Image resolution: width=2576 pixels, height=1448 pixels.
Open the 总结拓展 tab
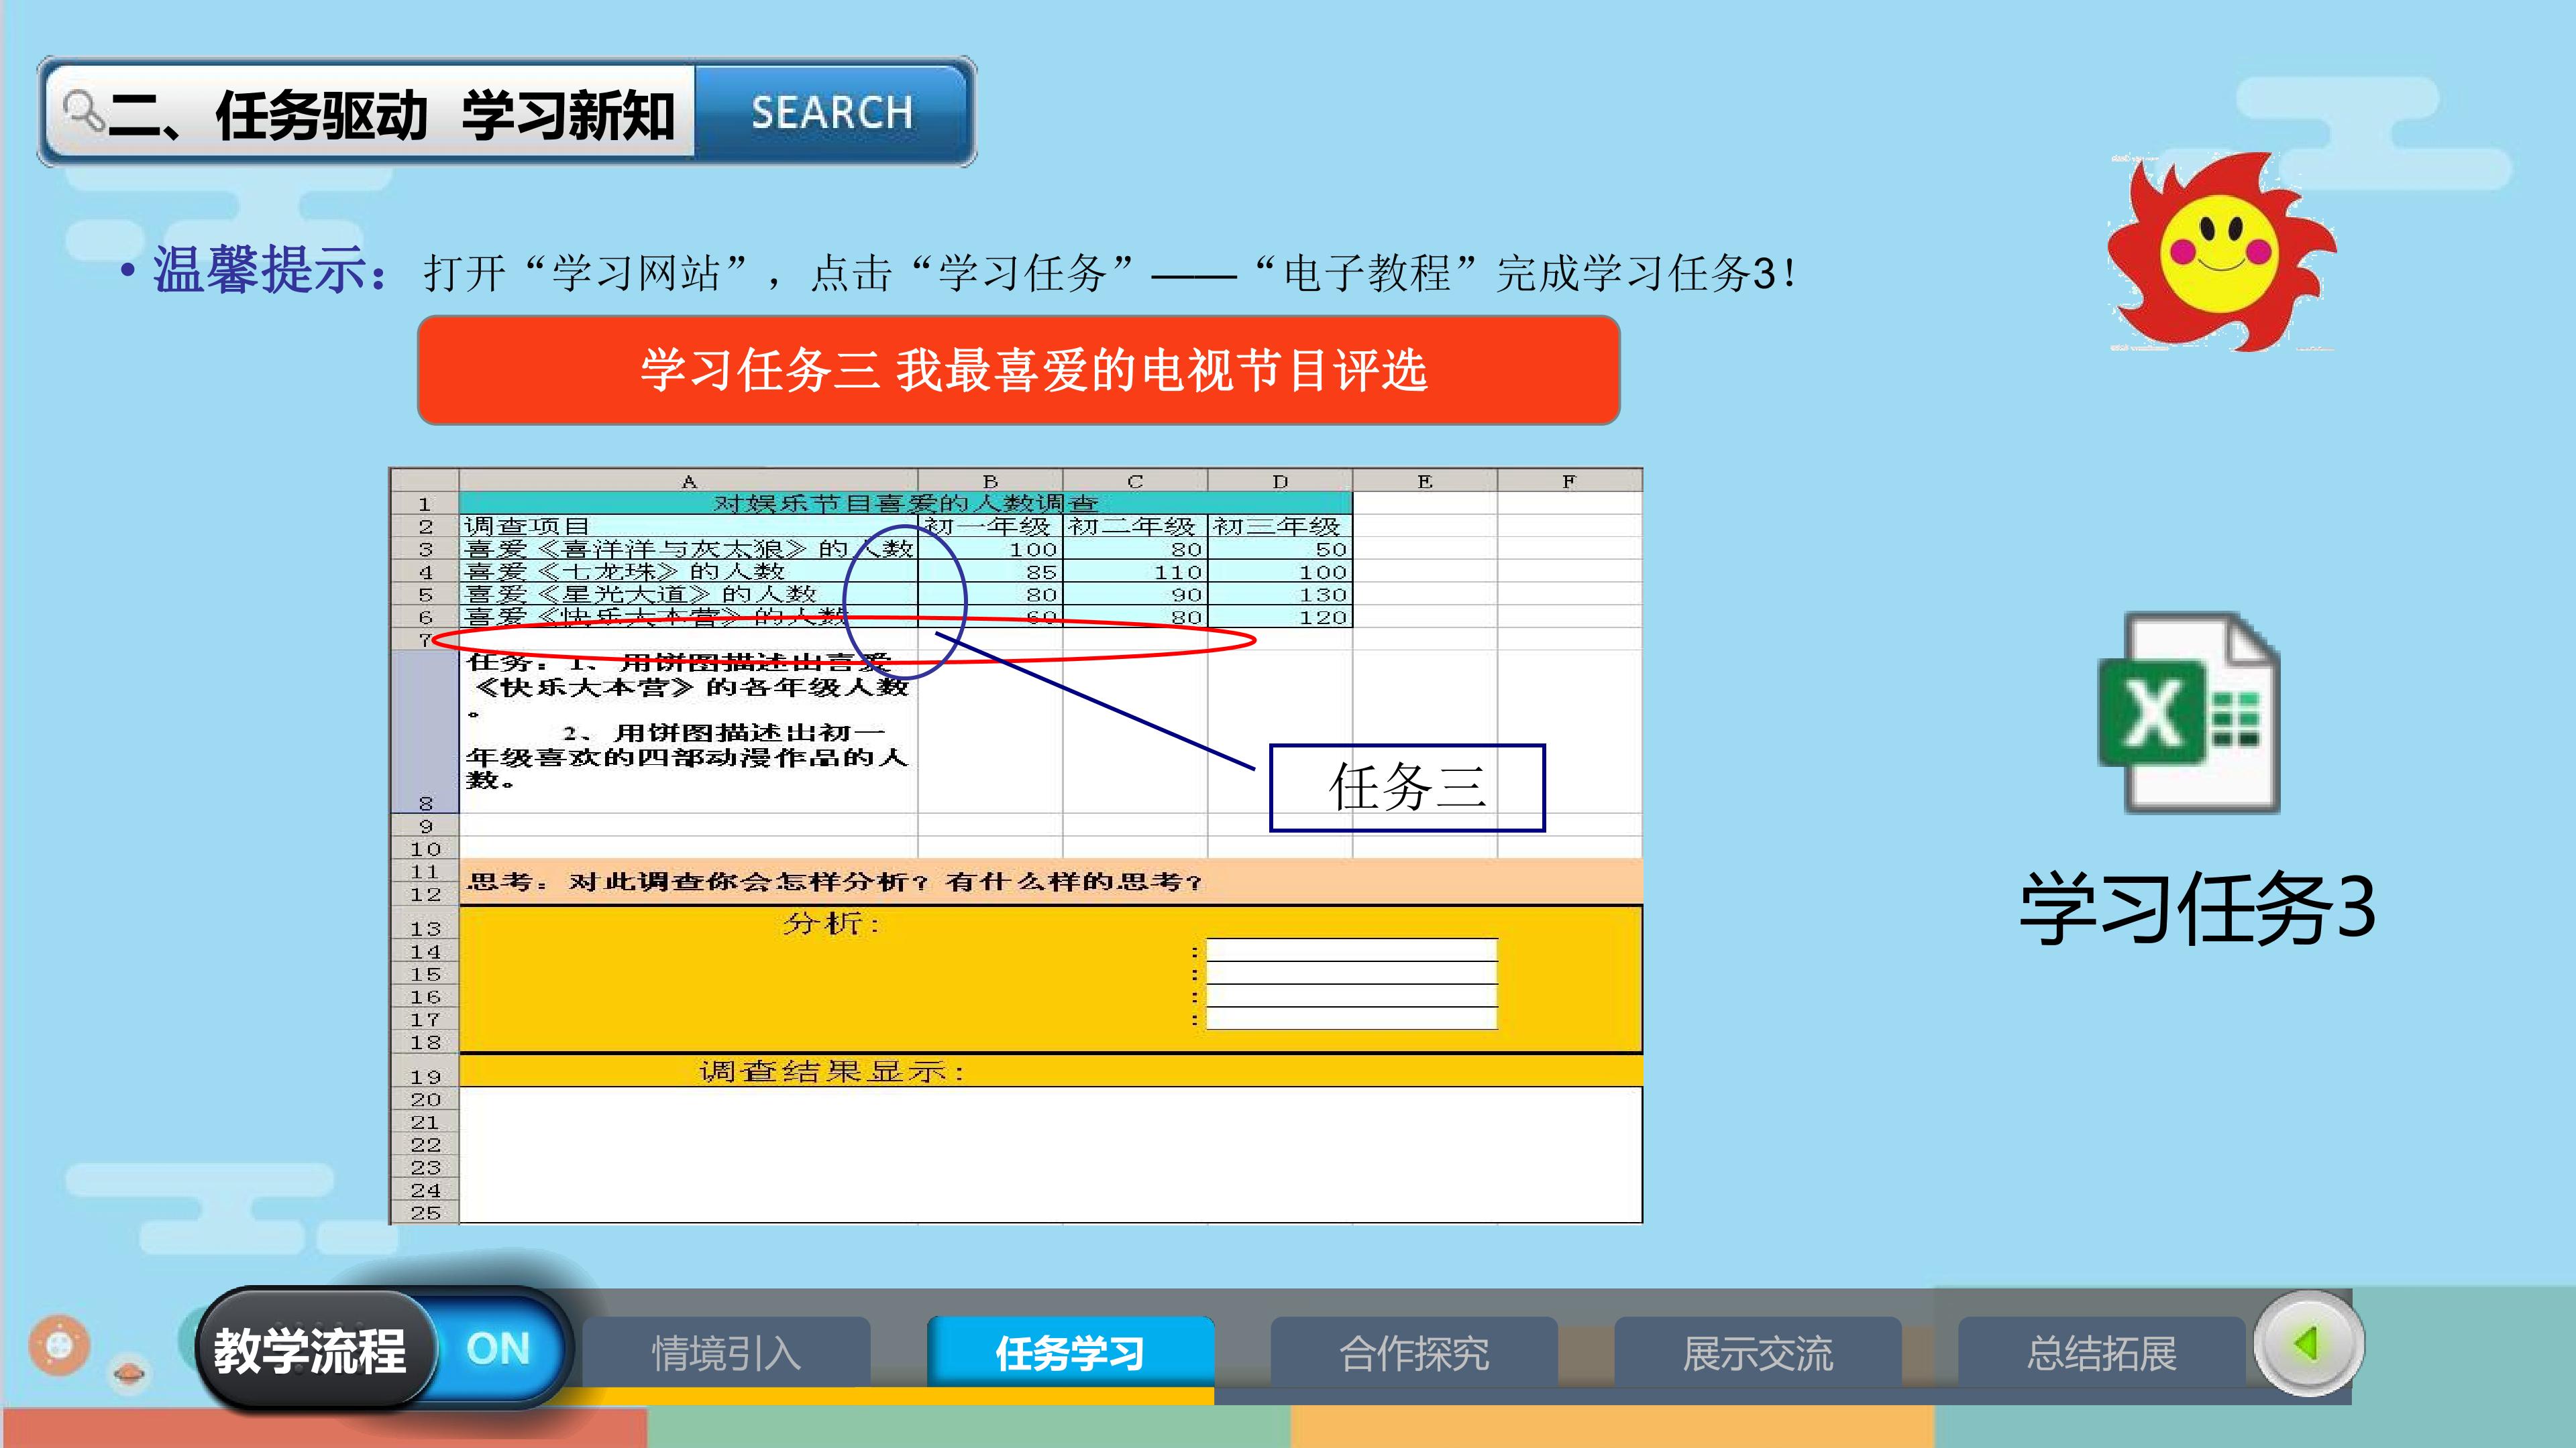click(2102, 1353)
